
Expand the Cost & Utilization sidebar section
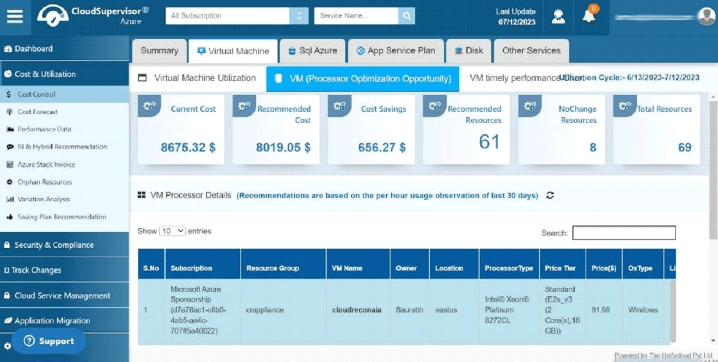pyautogui.click(x=64, y=74)
